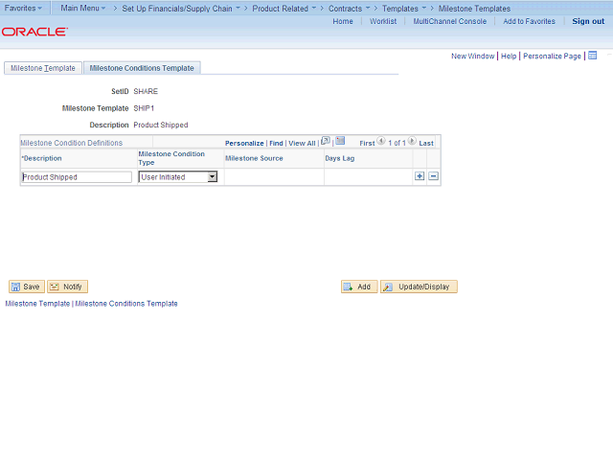Image resolution: width=613 pixels, height=460 pixels.
Task: Click the Days Lag column header
Action: [x=340, y=158]
